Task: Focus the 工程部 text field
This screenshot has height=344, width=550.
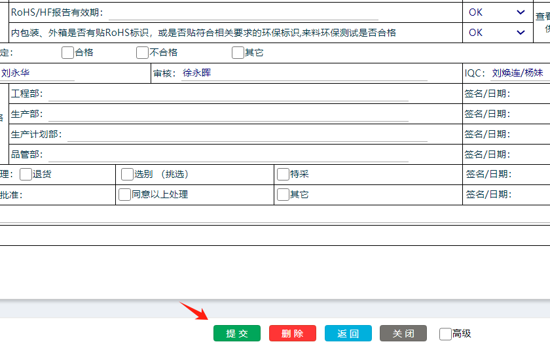Action: pyautogui.click(x=228, y=94)
